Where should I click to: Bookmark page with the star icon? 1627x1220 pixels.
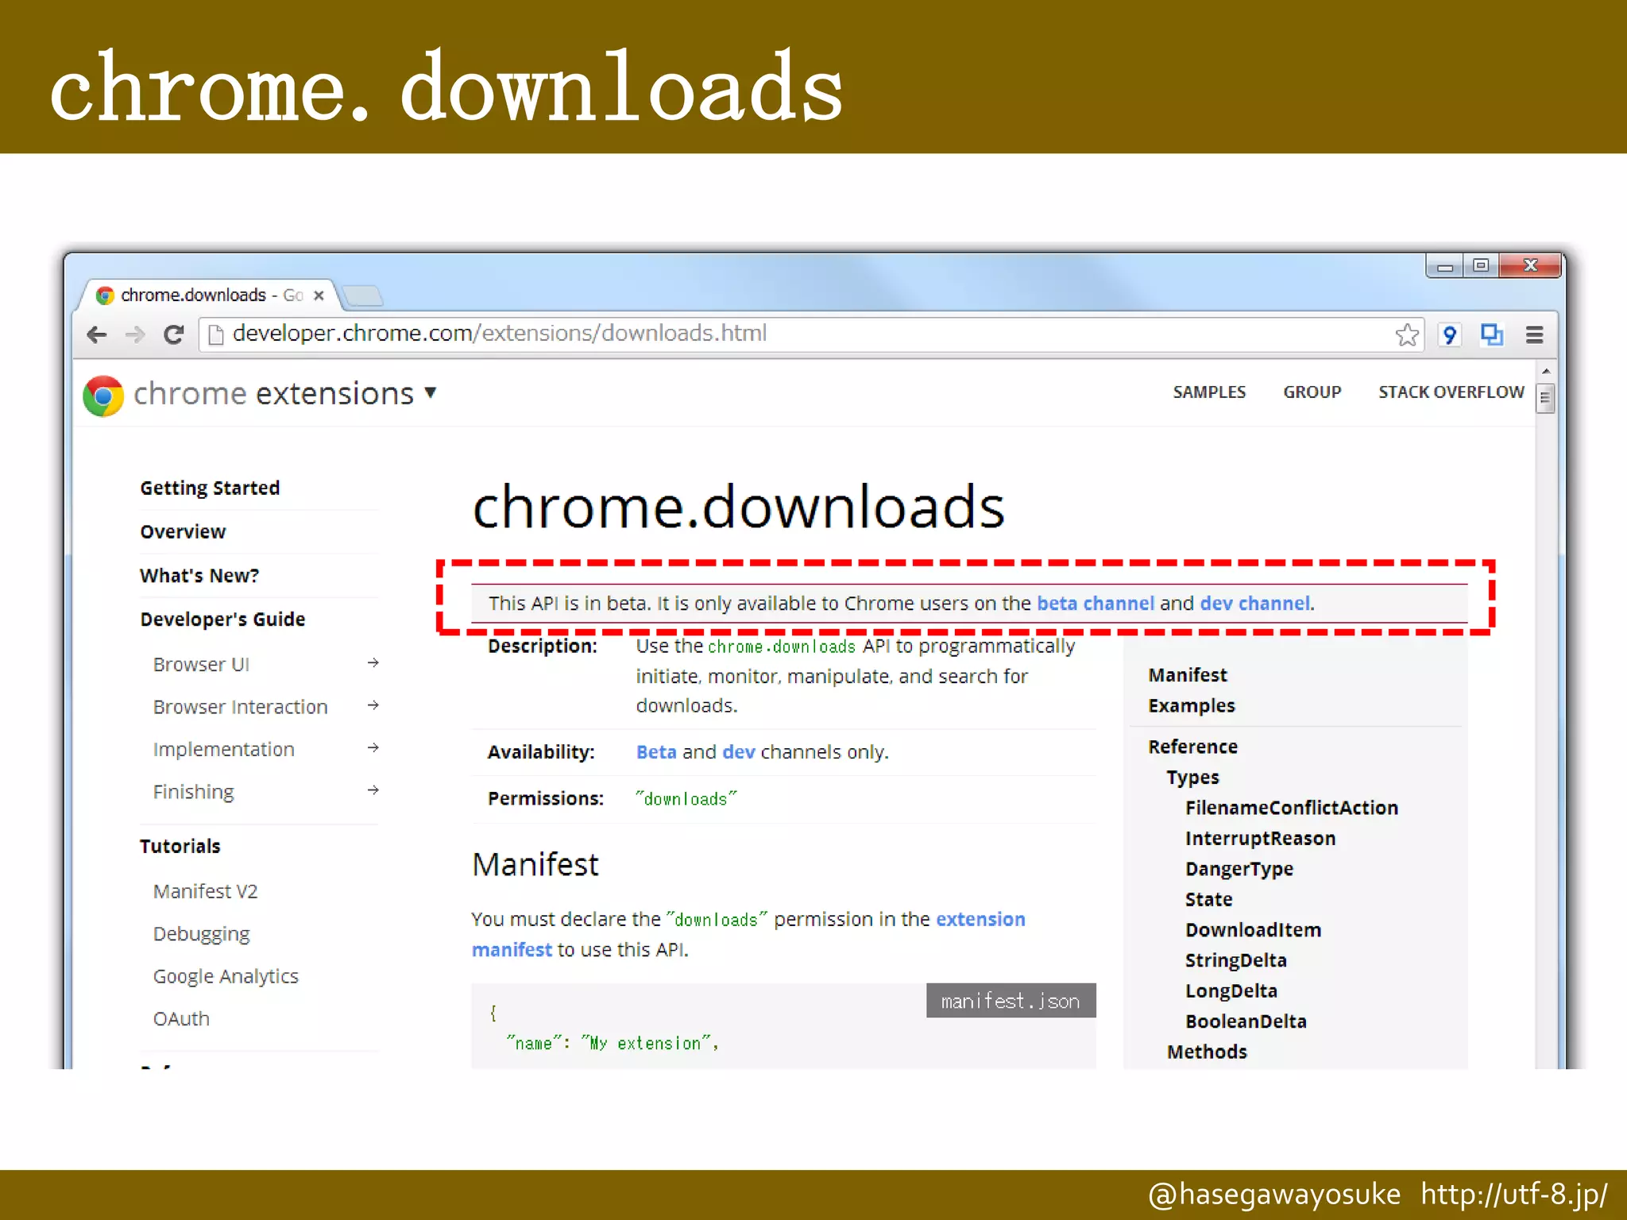[x=1407, y=334]
